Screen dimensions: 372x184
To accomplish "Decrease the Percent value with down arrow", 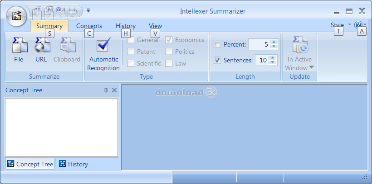I will (x=274, y=47).
